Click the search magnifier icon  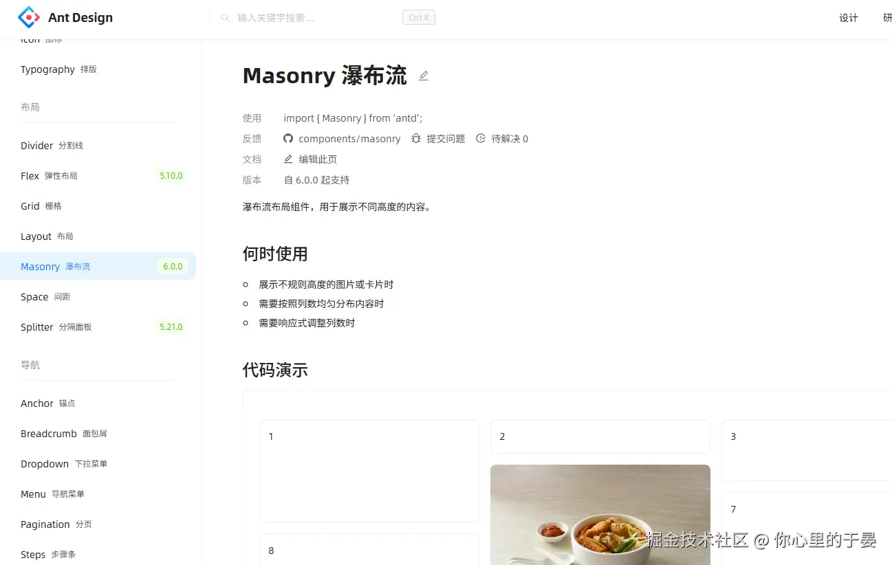[x=226, y=18]
